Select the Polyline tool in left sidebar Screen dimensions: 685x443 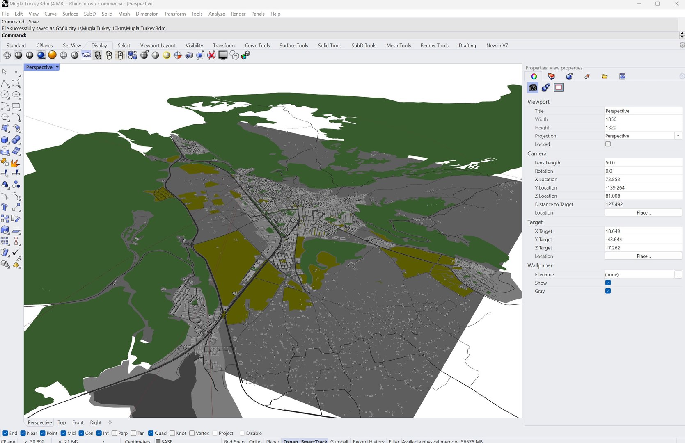(x=5, y=84)
